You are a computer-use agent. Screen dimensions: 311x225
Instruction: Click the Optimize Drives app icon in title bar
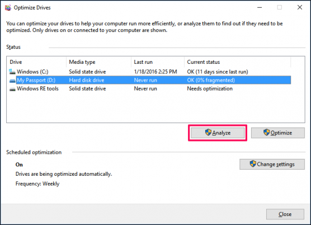tap(8, 8)
